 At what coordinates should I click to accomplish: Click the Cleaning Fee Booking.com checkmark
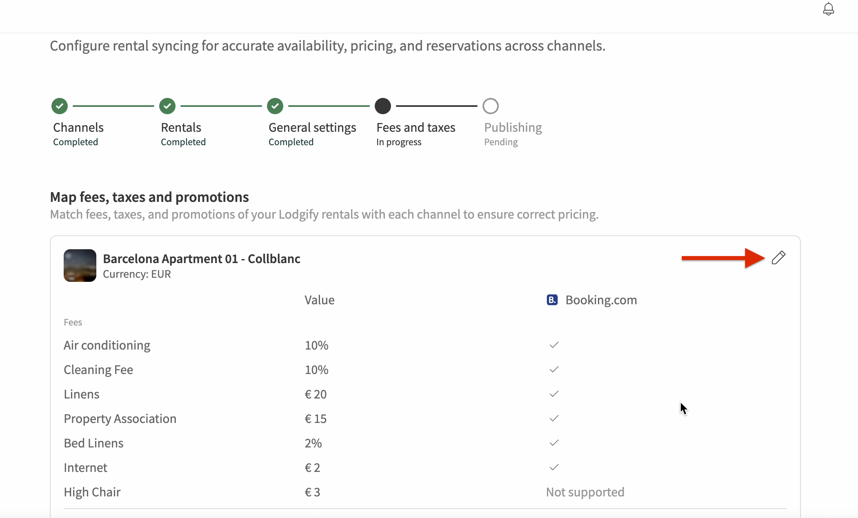554,370
